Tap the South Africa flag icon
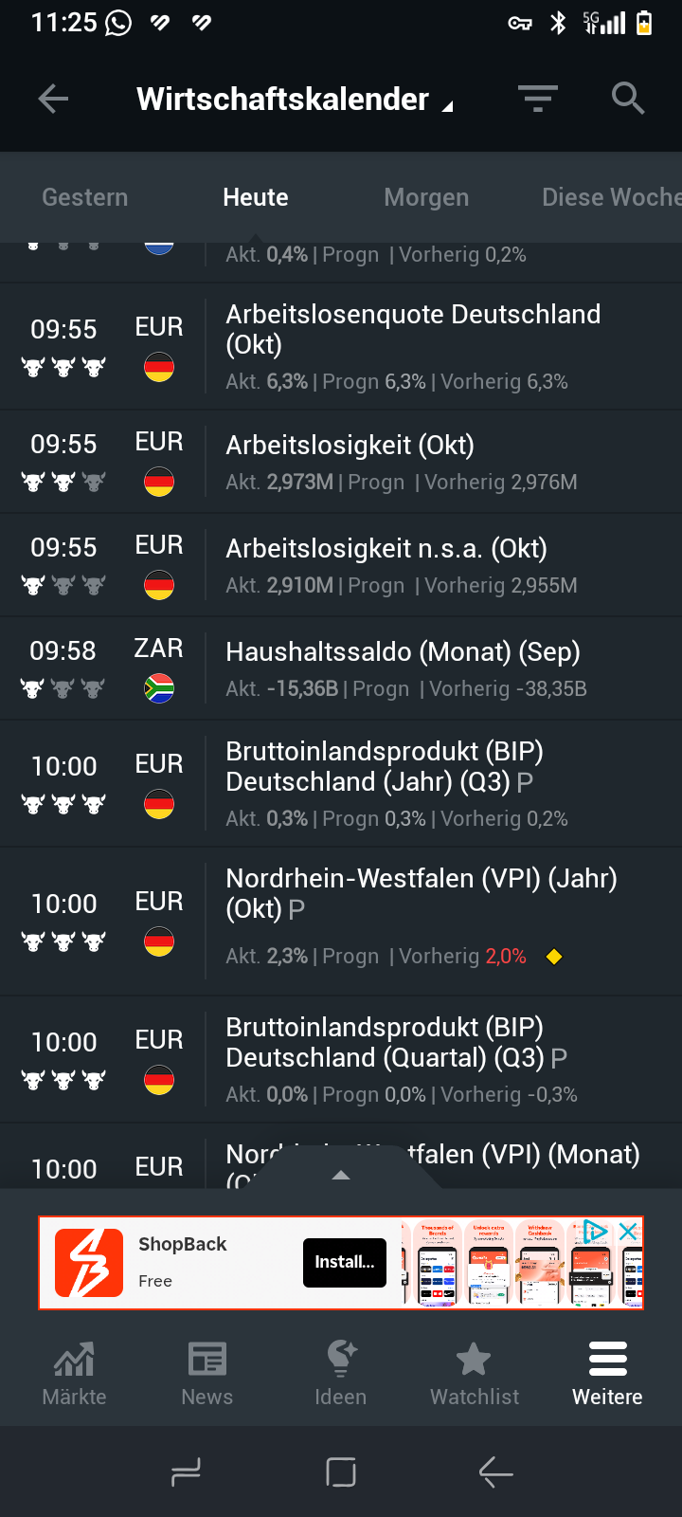This screenshot has width=682, height=1517. [159, 688]
